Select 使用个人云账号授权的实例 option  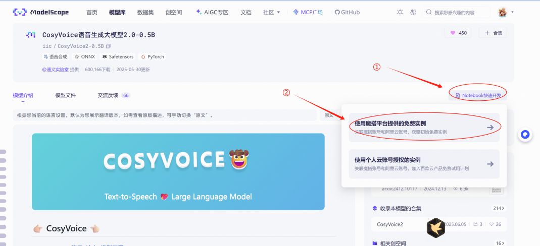click(424, 164)
